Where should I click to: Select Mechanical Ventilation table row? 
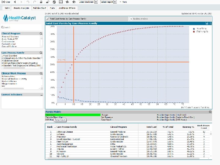(127, 146)
